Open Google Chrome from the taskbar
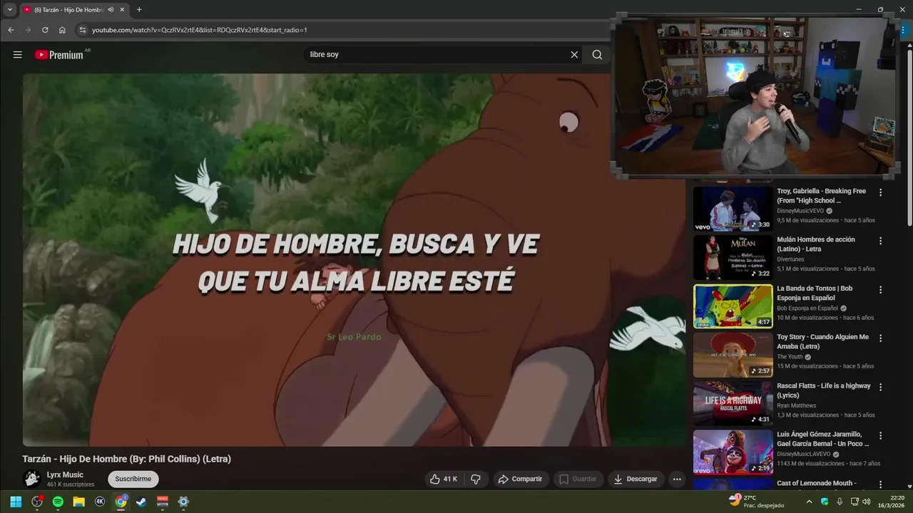Screen dimensions: 913x513 pos(121,502)
